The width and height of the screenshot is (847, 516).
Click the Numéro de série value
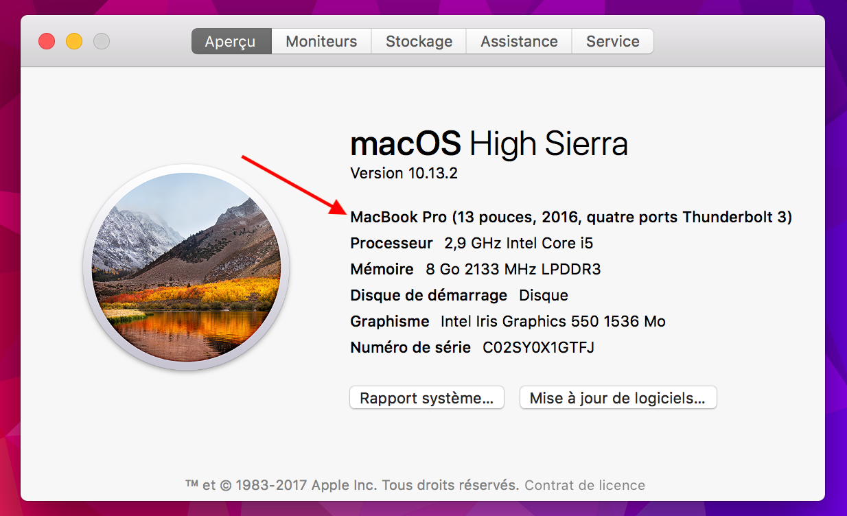pyautogui.click(x=538, y=347)
